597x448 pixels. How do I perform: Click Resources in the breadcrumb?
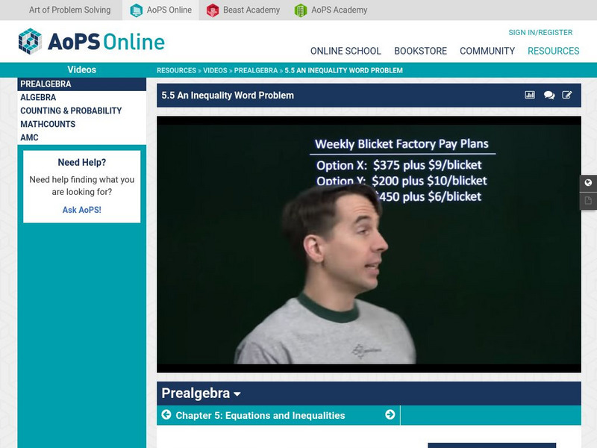coord(176,70)
